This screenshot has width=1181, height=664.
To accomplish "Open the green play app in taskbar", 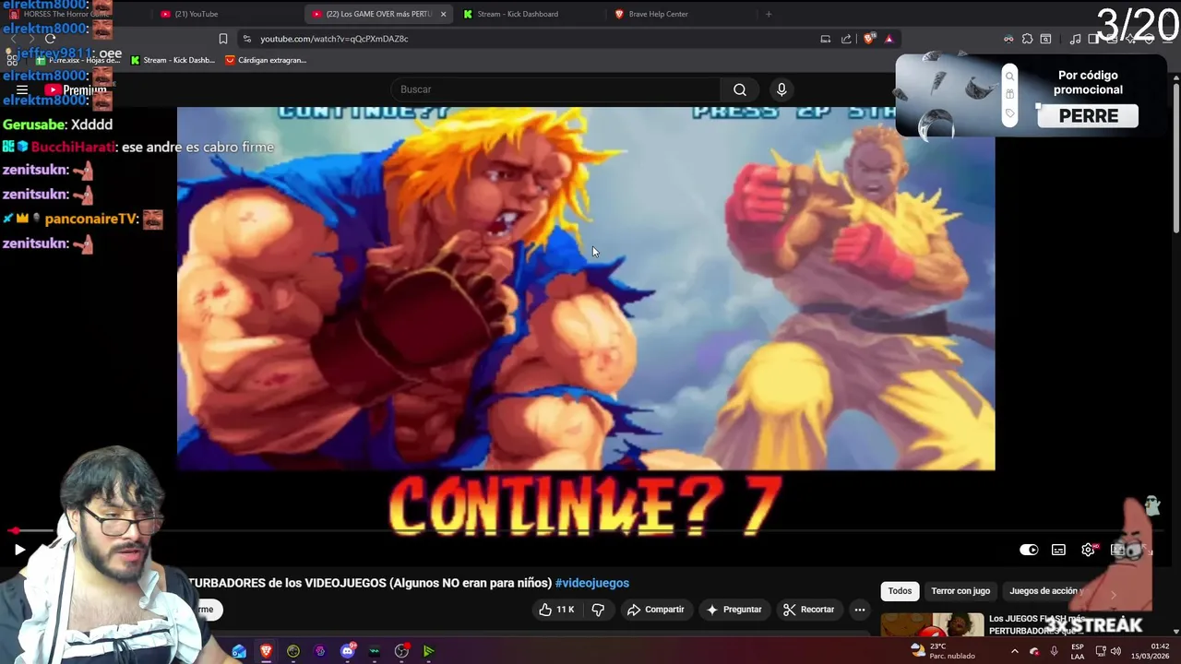I will click(x=429, y=651).
